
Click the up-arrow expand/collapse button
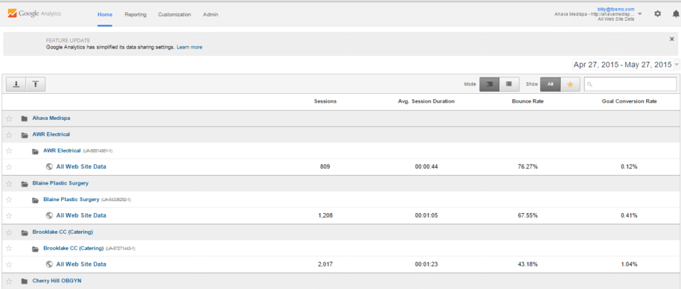tap(36, 85)
